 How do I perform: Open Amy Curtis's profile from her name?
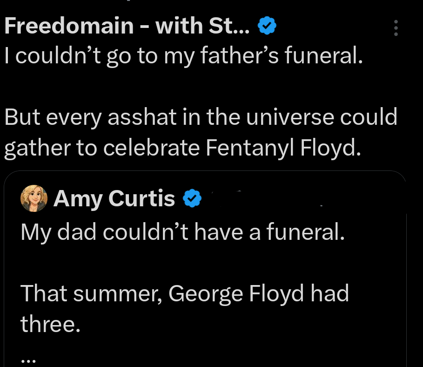[x=114, y=198]
